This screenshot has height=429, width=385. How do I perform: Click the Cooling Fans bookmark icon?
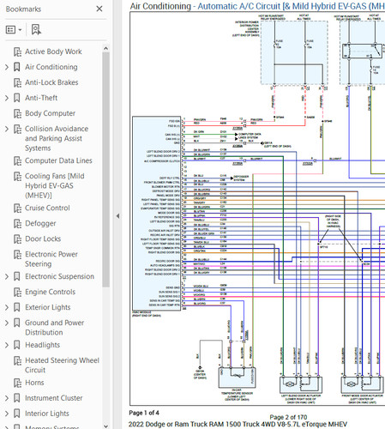[17, 177]
